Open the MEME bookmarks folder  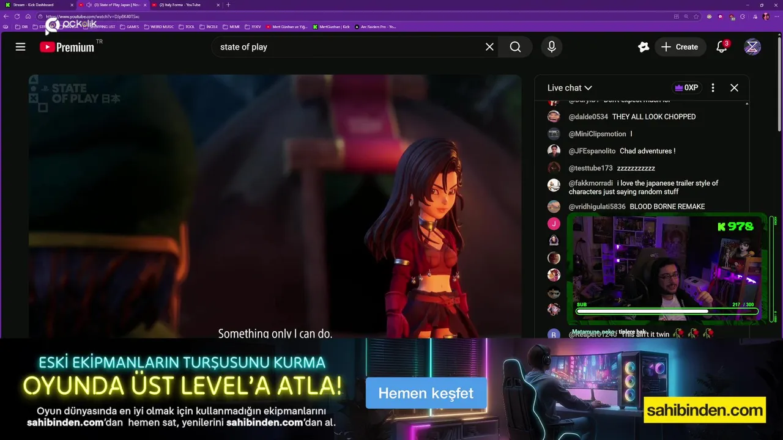click(x=231, y=27)
